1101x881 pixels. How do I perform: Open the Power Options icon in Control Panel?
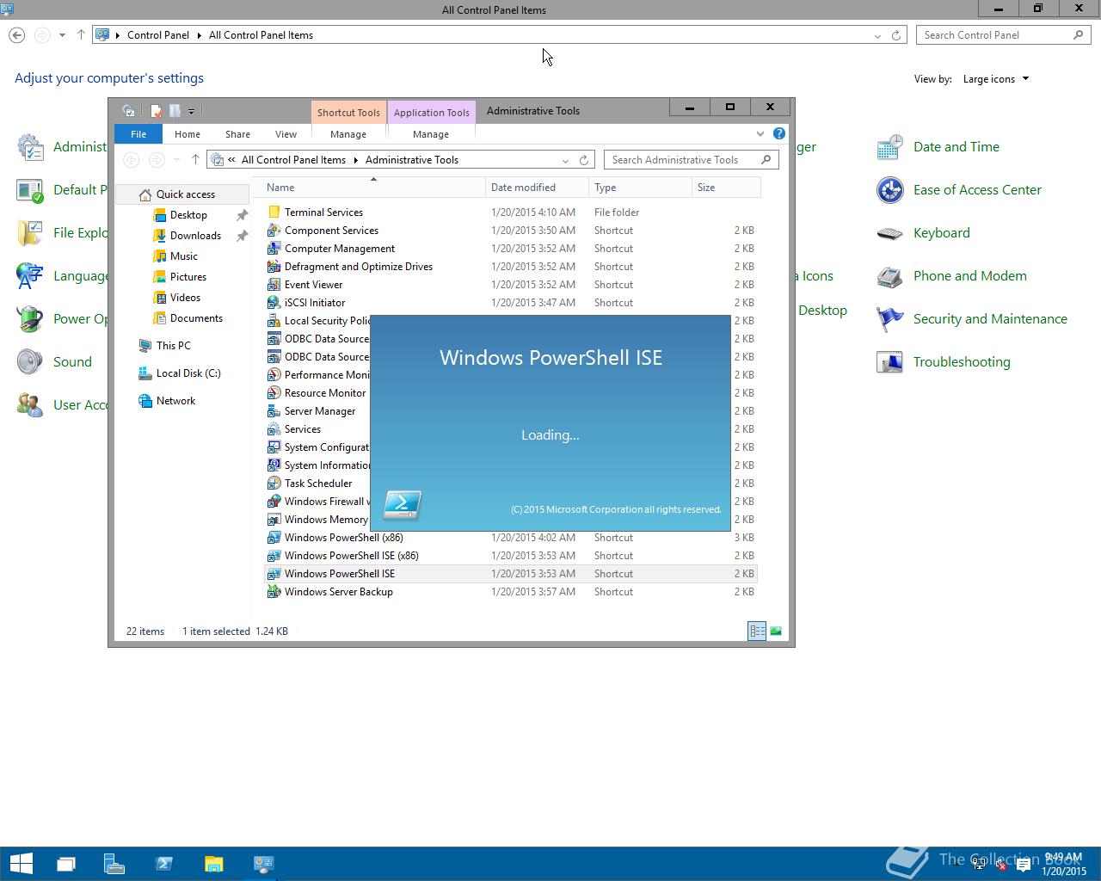(29, 319)
